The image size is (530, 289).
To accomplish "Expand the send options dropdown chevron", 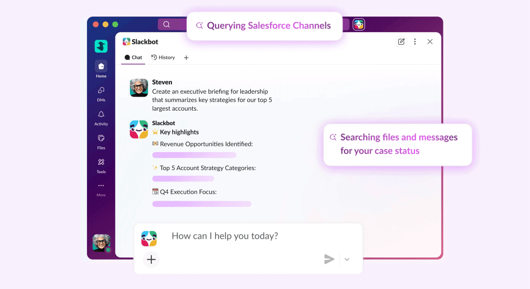I will click(x=347, y=260).
